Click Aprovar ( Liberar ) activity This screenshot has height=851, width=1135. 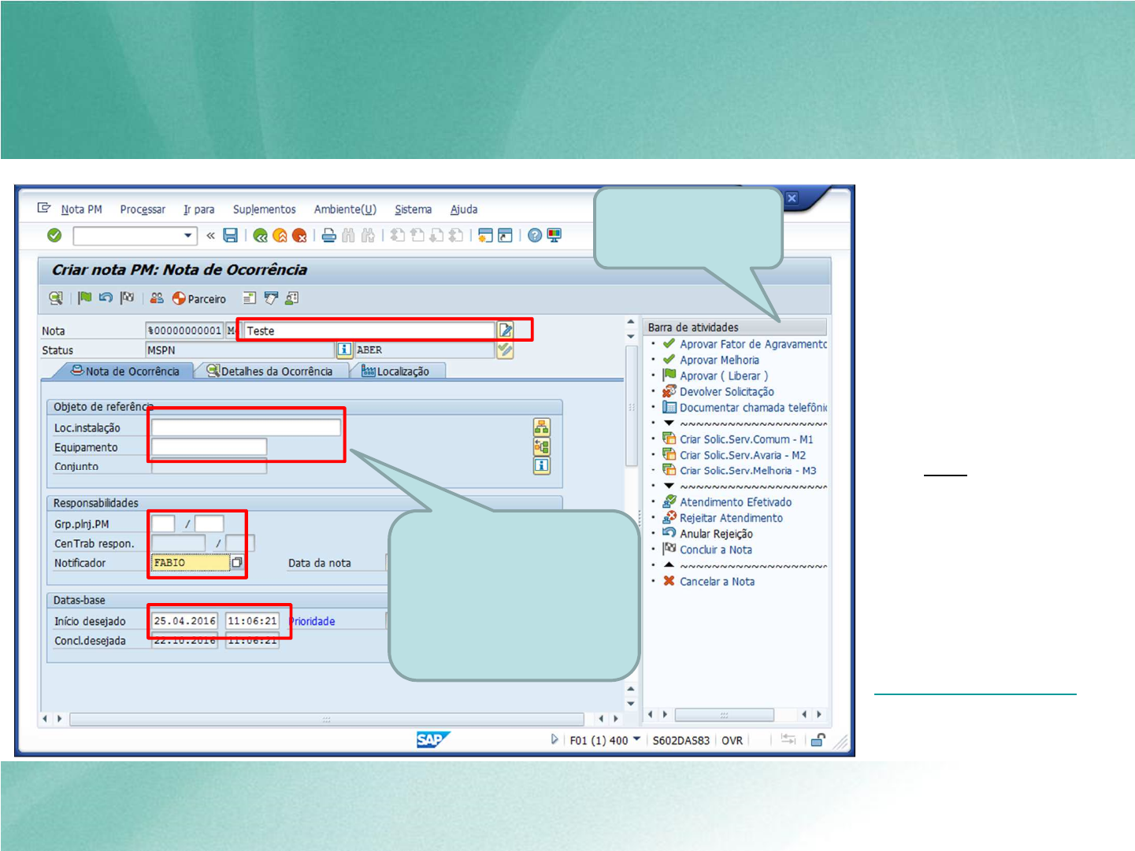click(x=724, y=376)
